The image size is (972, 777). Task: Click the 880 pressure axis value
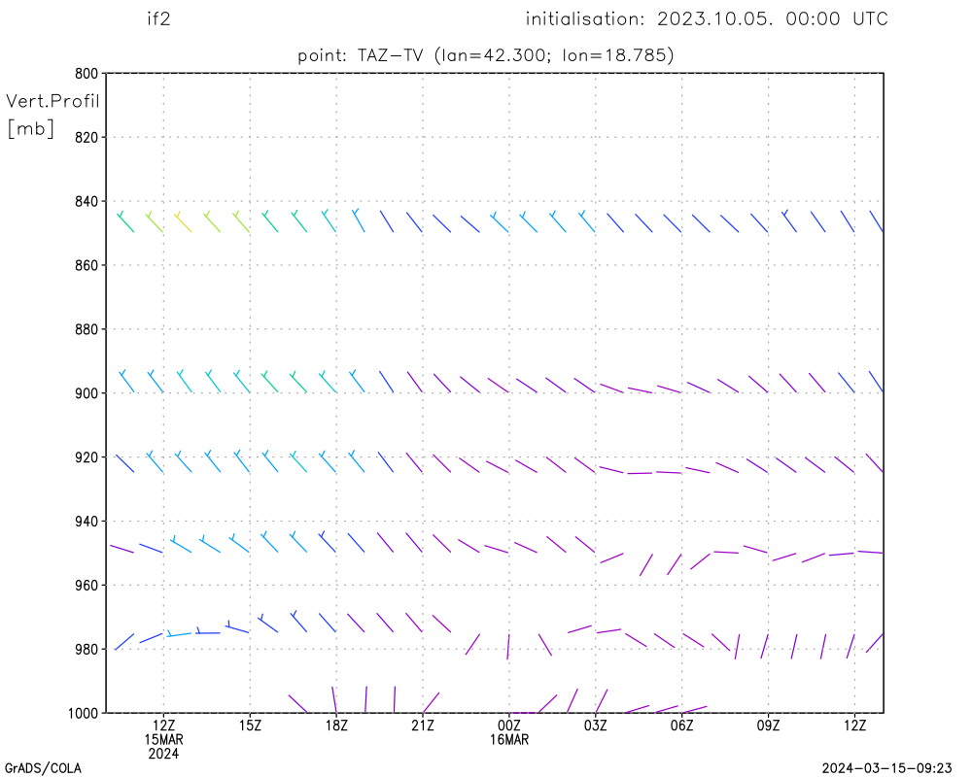tap(87, 329)
